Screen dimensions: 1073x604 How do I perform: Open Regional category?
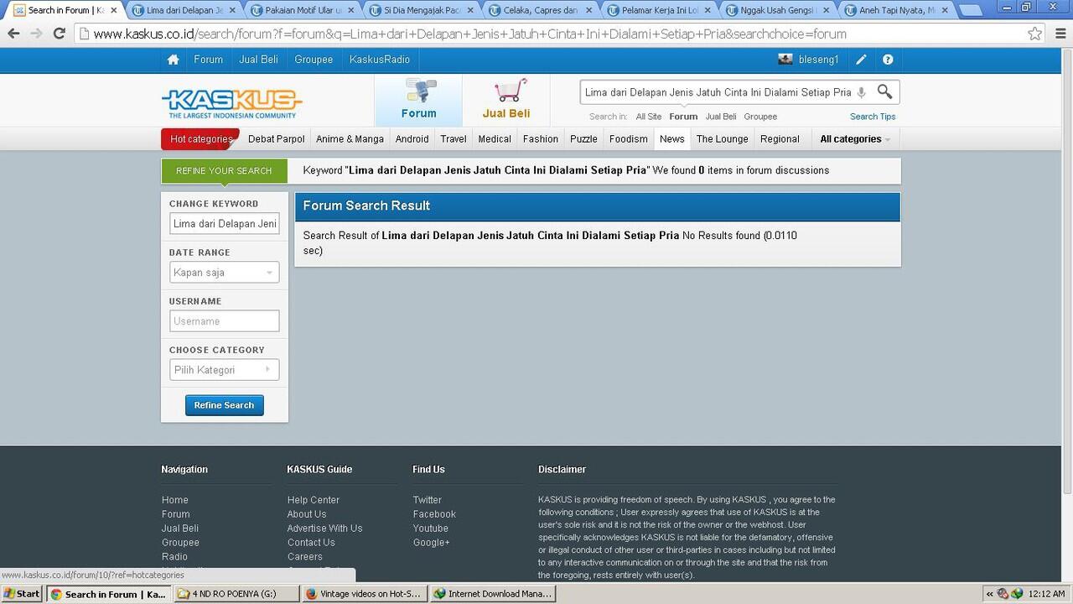click(x=780, y=139)
